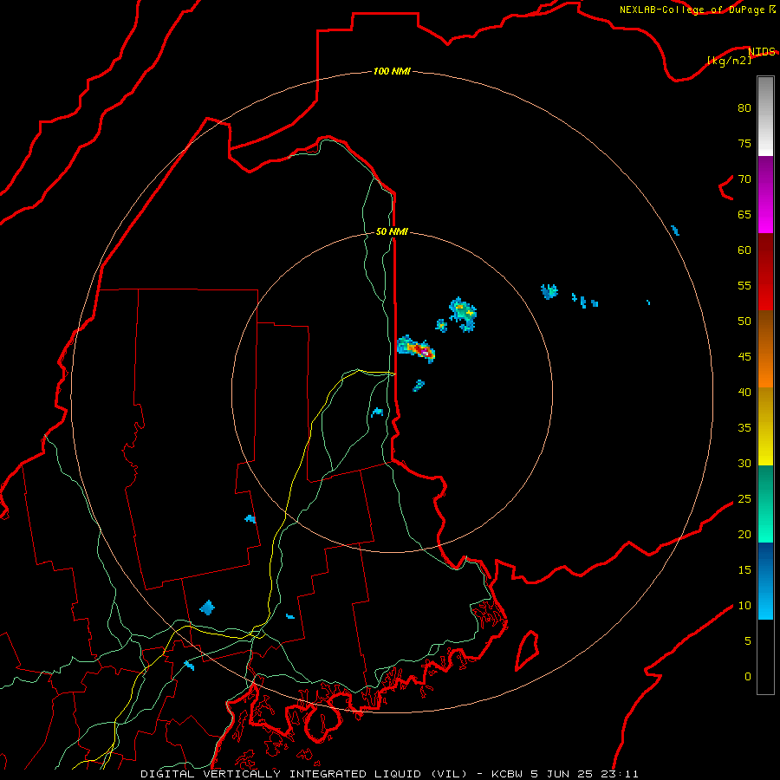Click the 55 value on the color scale
The image size is (780, 780).
[x=744, y=285]
